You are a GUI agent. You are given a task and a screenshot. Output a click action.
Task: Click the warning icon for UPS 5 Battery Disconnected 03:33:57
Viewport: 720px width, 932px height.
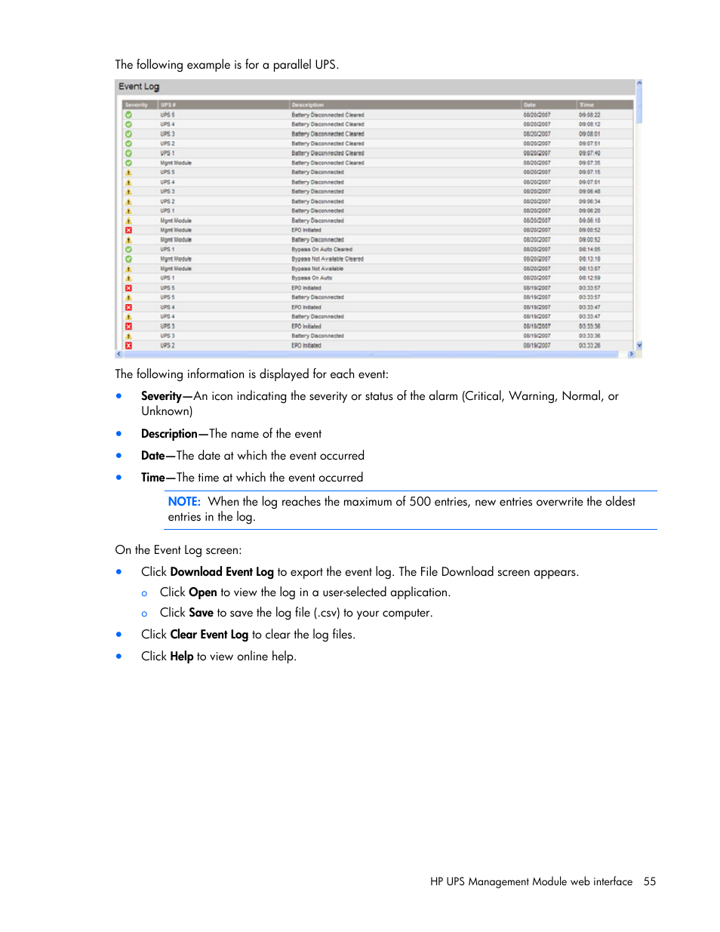pyautogui.click(x=128, y=297)
